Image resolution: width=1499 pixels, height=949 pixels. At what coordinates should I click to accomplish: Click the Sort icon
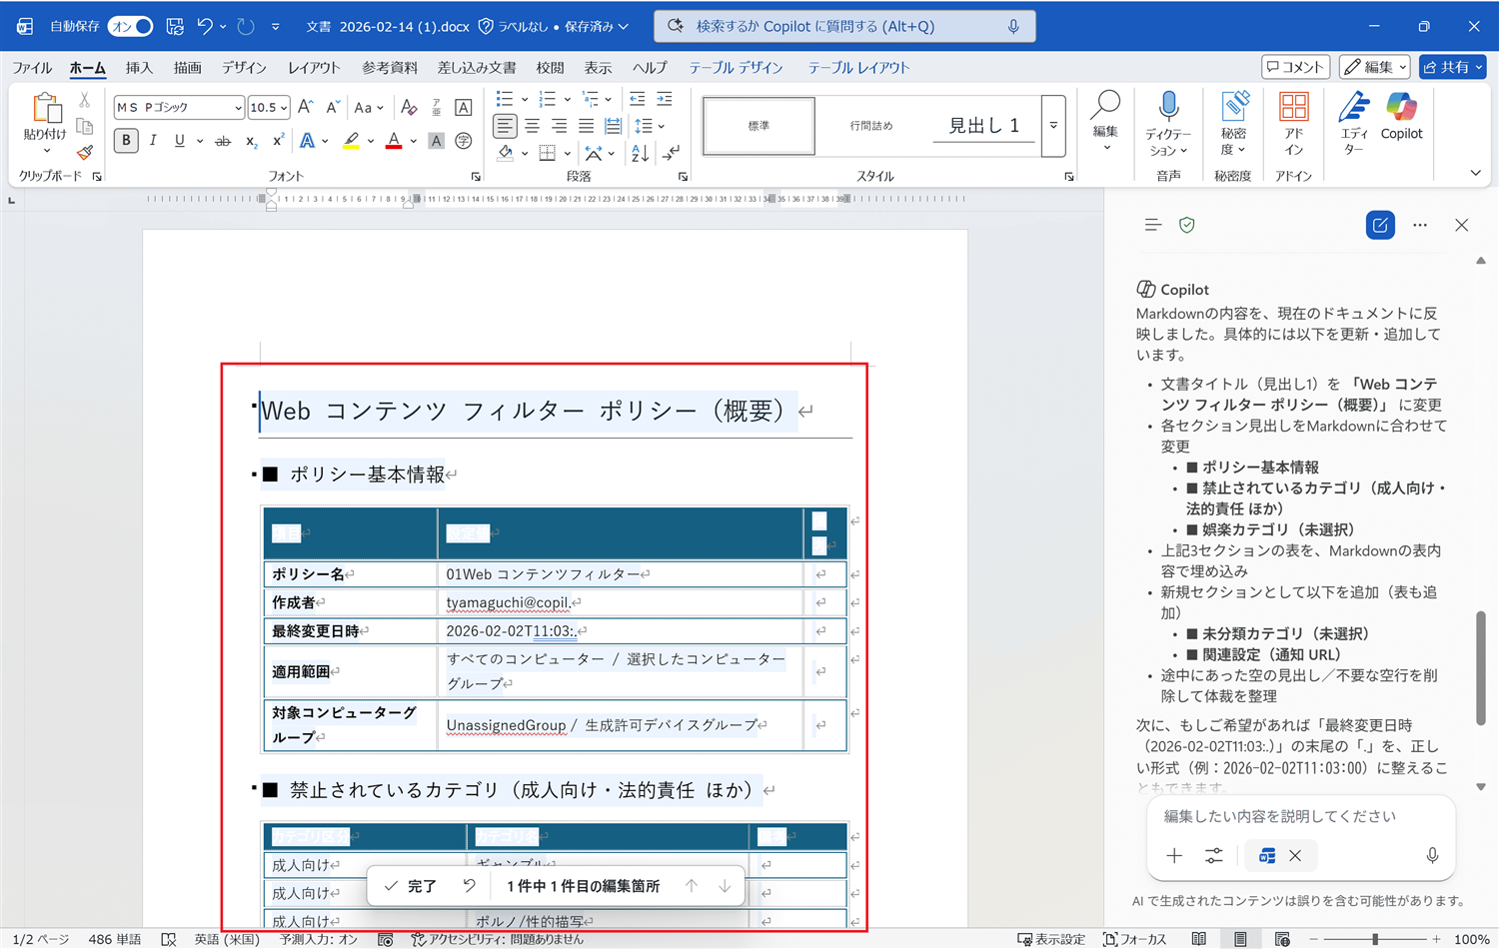tap(640, 153)
